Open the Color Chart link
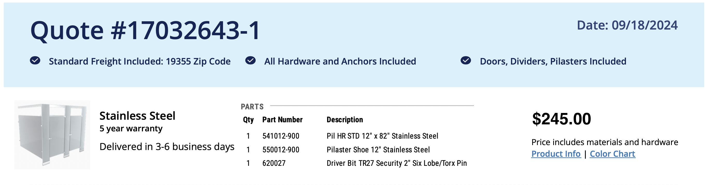Viewport: 706px width, 185px height. (x=612, y=154)
